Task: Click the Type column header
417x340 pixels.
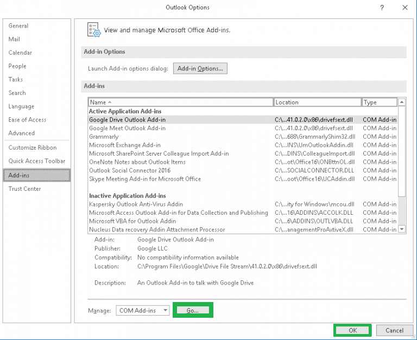Action: 380,102
